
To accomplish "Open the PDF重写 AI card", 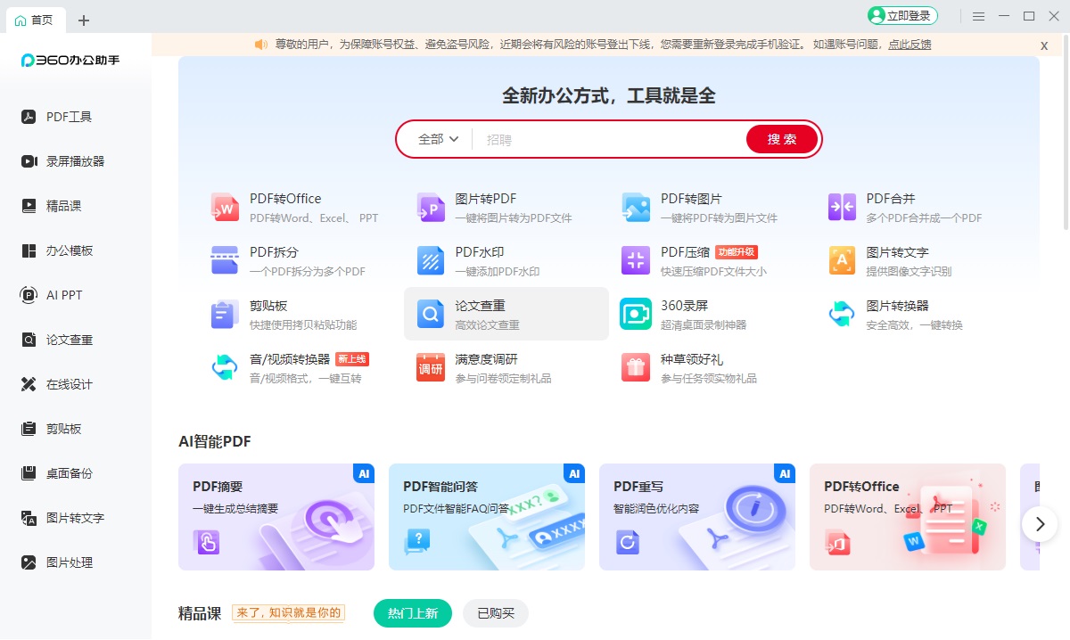I will click(x=697, y=517).
